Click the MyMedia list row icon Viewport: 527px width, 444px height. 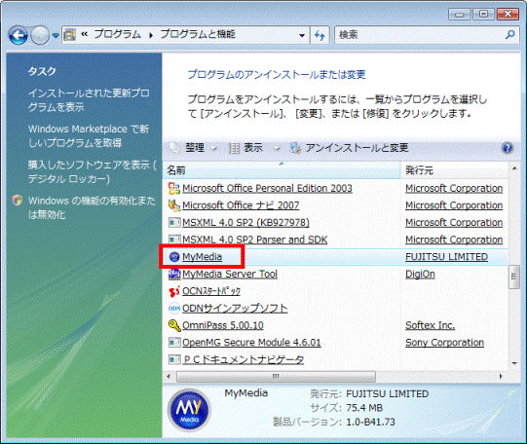(174, 257)
